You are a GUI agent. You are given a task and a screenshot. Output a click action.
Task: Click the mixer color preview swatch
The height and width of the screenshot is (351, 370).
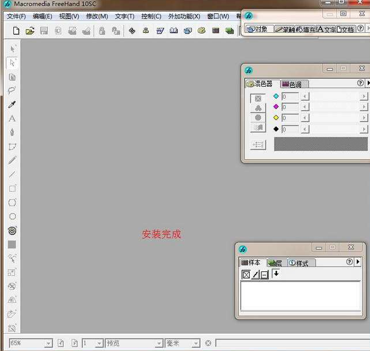click(x=321, y=144)
